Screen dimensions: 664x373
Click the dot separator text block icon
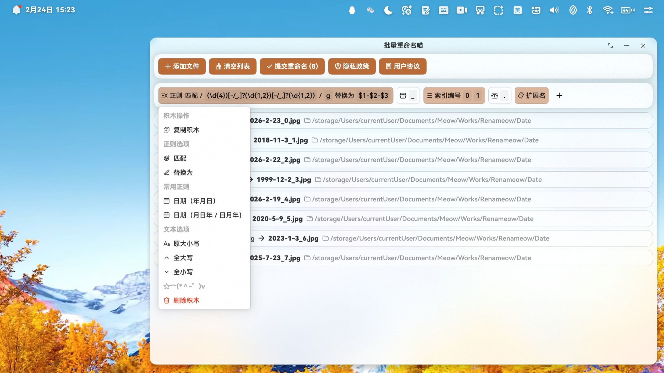coord(495,95)
